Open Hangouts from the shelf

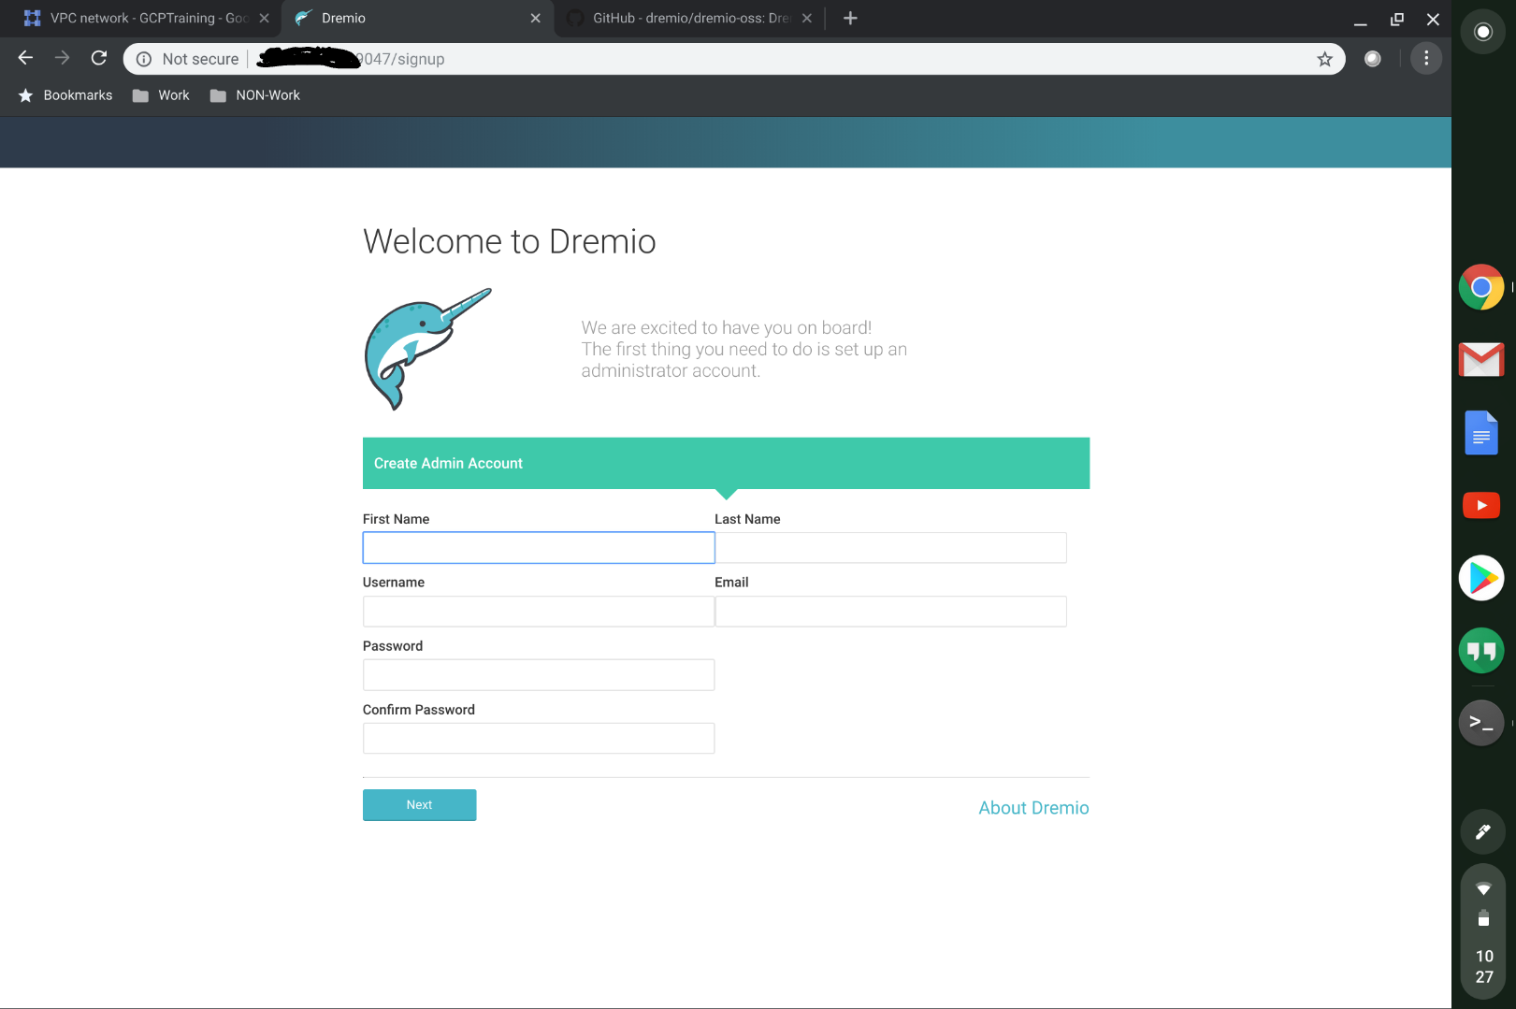(1481, 650)
